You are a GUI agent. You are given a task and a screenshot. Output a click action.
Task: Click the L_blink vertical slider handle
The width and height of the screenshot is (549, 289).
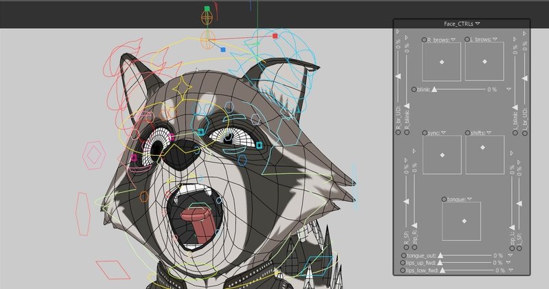[x=515, y=108]
